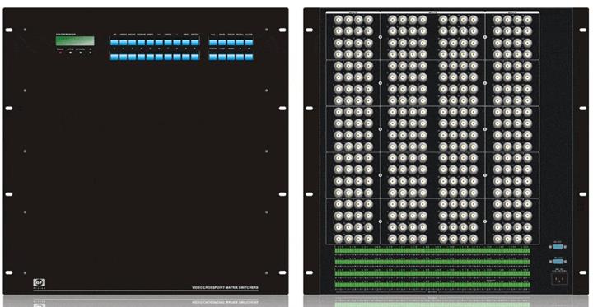Click the red power indicator LED
Image resolution: width=593 pixels, height=307 pixels.
(x=60, y=53)
